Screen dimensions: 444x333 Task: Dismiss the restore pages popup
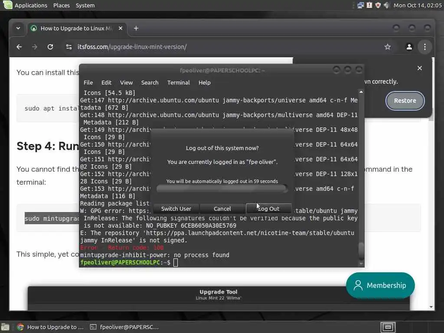tap(420, 68)
